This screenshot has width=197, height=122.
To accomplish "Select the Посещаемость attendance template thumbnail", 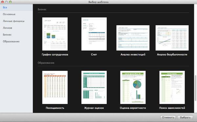I will [55, 87].
